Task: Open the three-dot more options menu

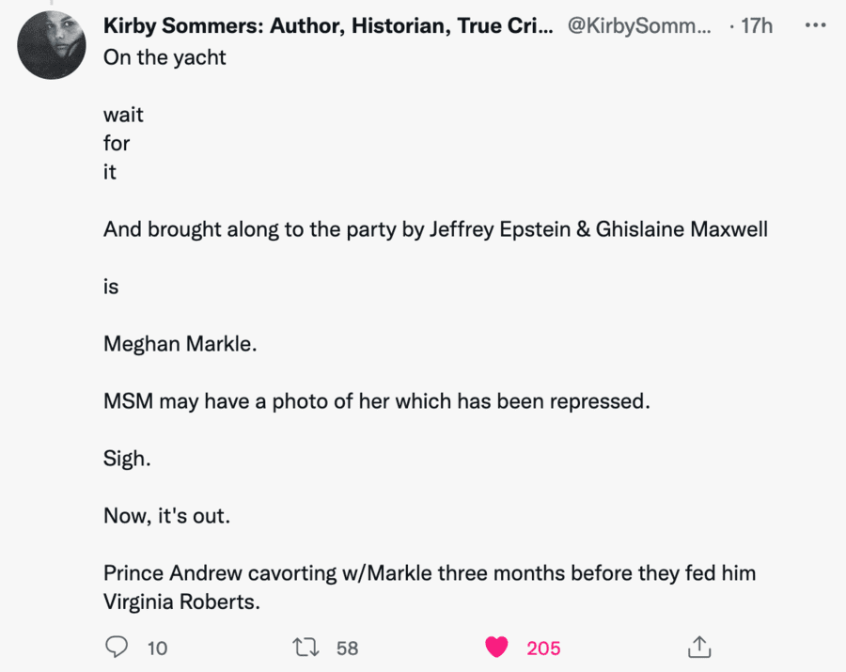Action: click(814, 25)
